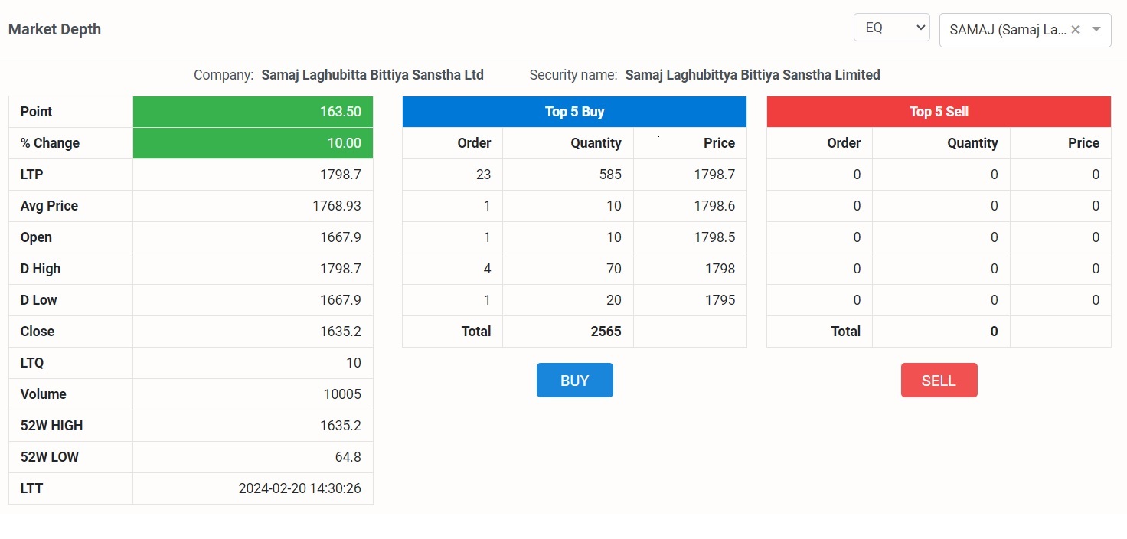Click the 52W LOW row label
The height and width of the screenshot is (539, 1127).
(x=50, y=457)
